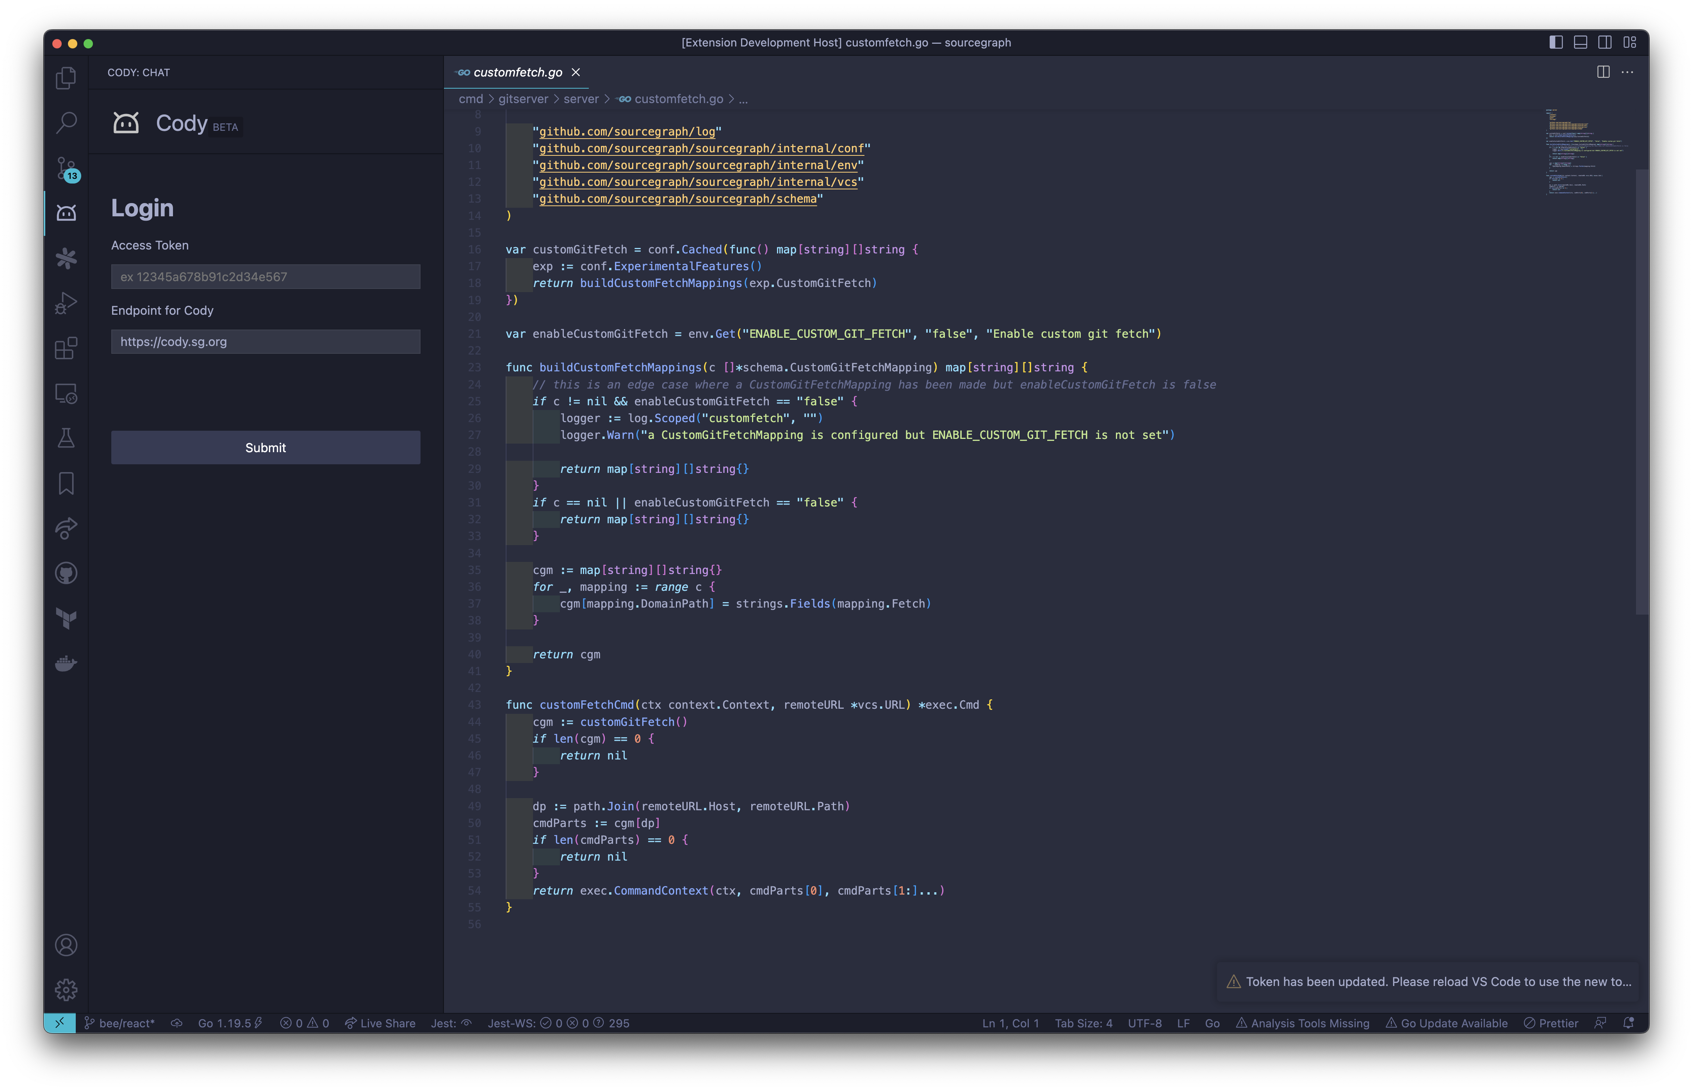Viewport: 1693px width, 1091px height.
Task: Open the GitHub panel icon
Action: coord(66,573)
